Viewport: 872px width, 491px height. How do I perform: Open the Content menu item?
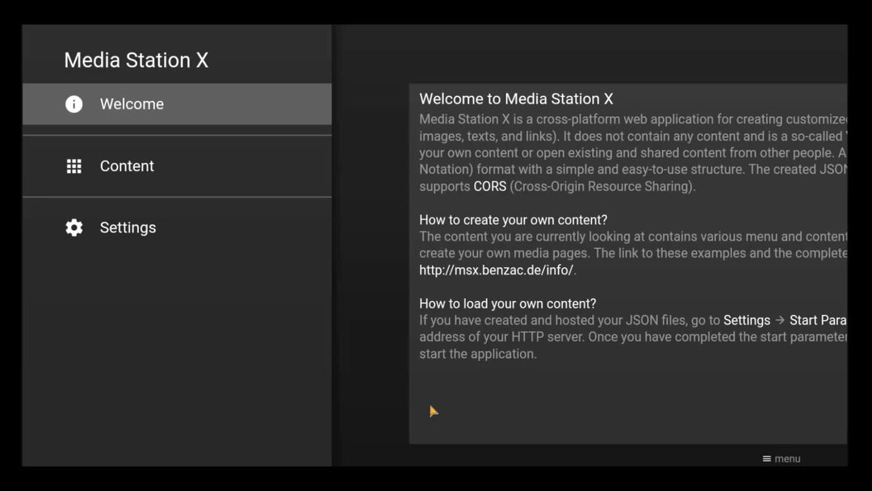(x=177, y=166)
